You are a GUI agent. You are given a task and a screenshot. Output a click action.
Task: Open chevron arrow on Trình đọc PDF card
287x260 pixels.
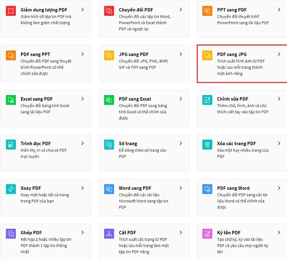point(83,143)
